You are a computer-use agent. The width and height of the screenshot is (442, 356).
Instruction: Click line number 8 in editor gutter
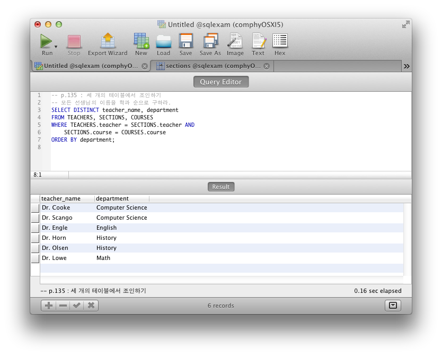39,147
